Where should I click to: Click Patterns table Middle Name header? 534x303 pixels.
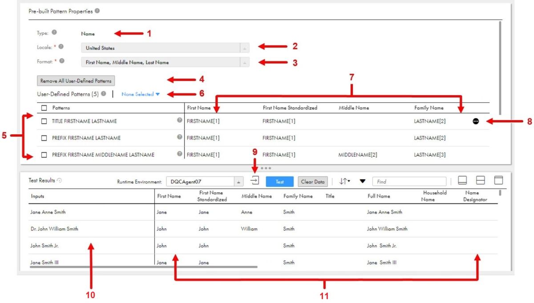click(x=354, y=108)
